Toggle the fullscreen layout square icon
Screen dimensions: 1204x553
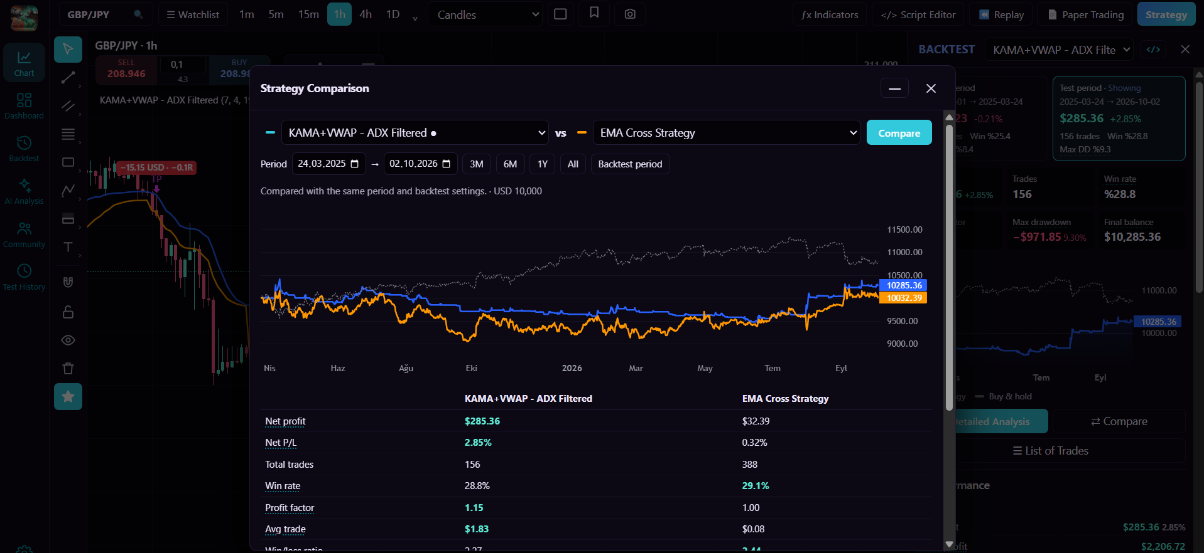(560, 14)
